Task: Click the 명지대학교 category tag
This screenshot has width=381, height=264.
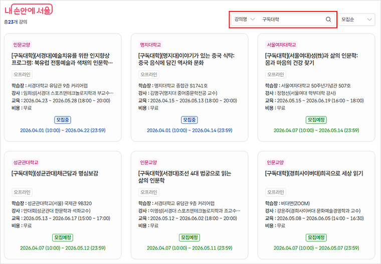Action: pos(150,45)
